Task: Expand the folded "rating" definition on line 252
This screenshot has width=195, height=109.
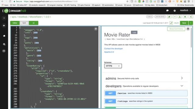Action: pyautogui.click(x=41, y=61)
